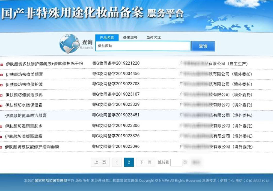This screenshot has width=273, height=191.
Task: Open product 伊肤颜坊祛痘美颜膏
Action: [x=24, y=74]
